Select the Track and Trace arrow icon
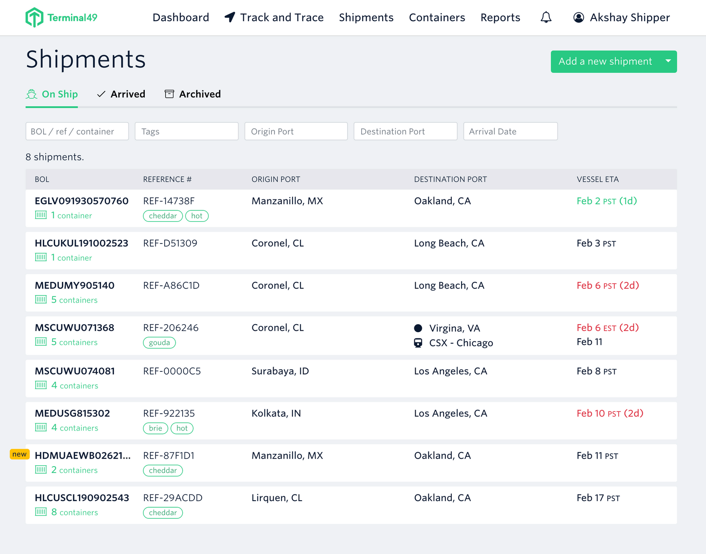The width and height of the screenshot is (706, 554). [x=229, y=17]
